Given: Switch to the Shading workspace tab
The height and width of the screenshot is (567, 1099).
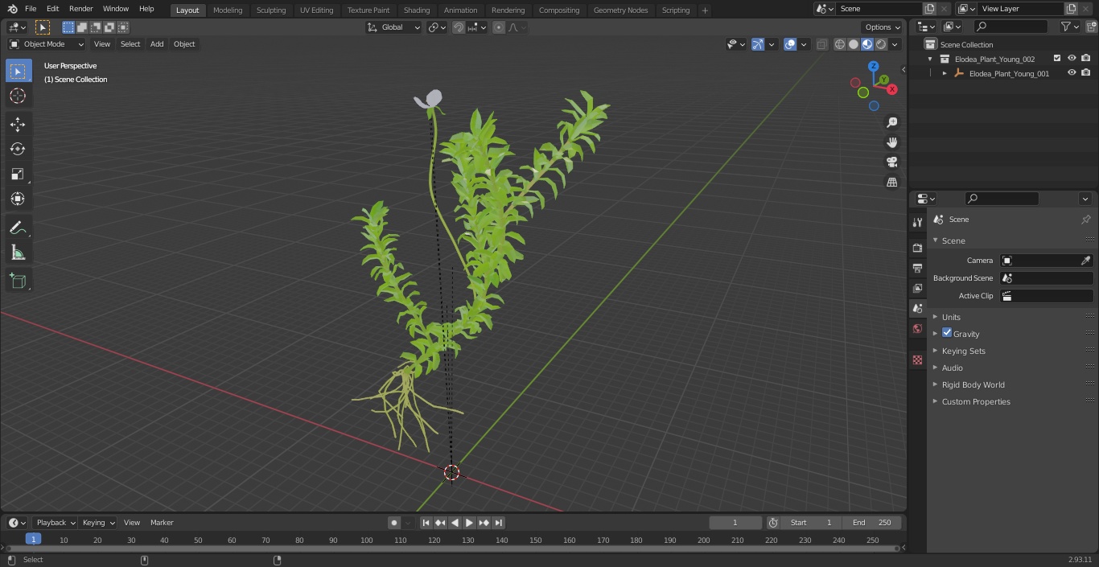Looking at the screenshot, I should pos(417,10).
